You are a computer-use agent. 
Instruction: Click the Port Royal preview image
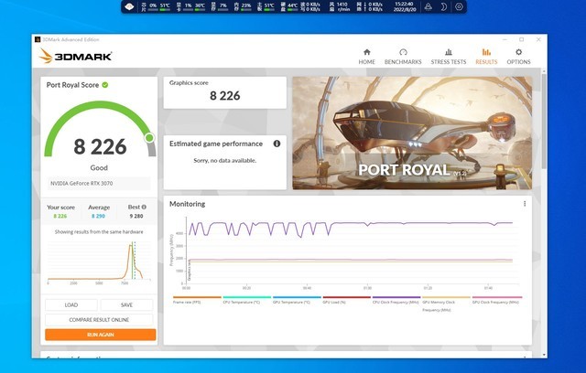pyautogui.click(x=412, y=133)
